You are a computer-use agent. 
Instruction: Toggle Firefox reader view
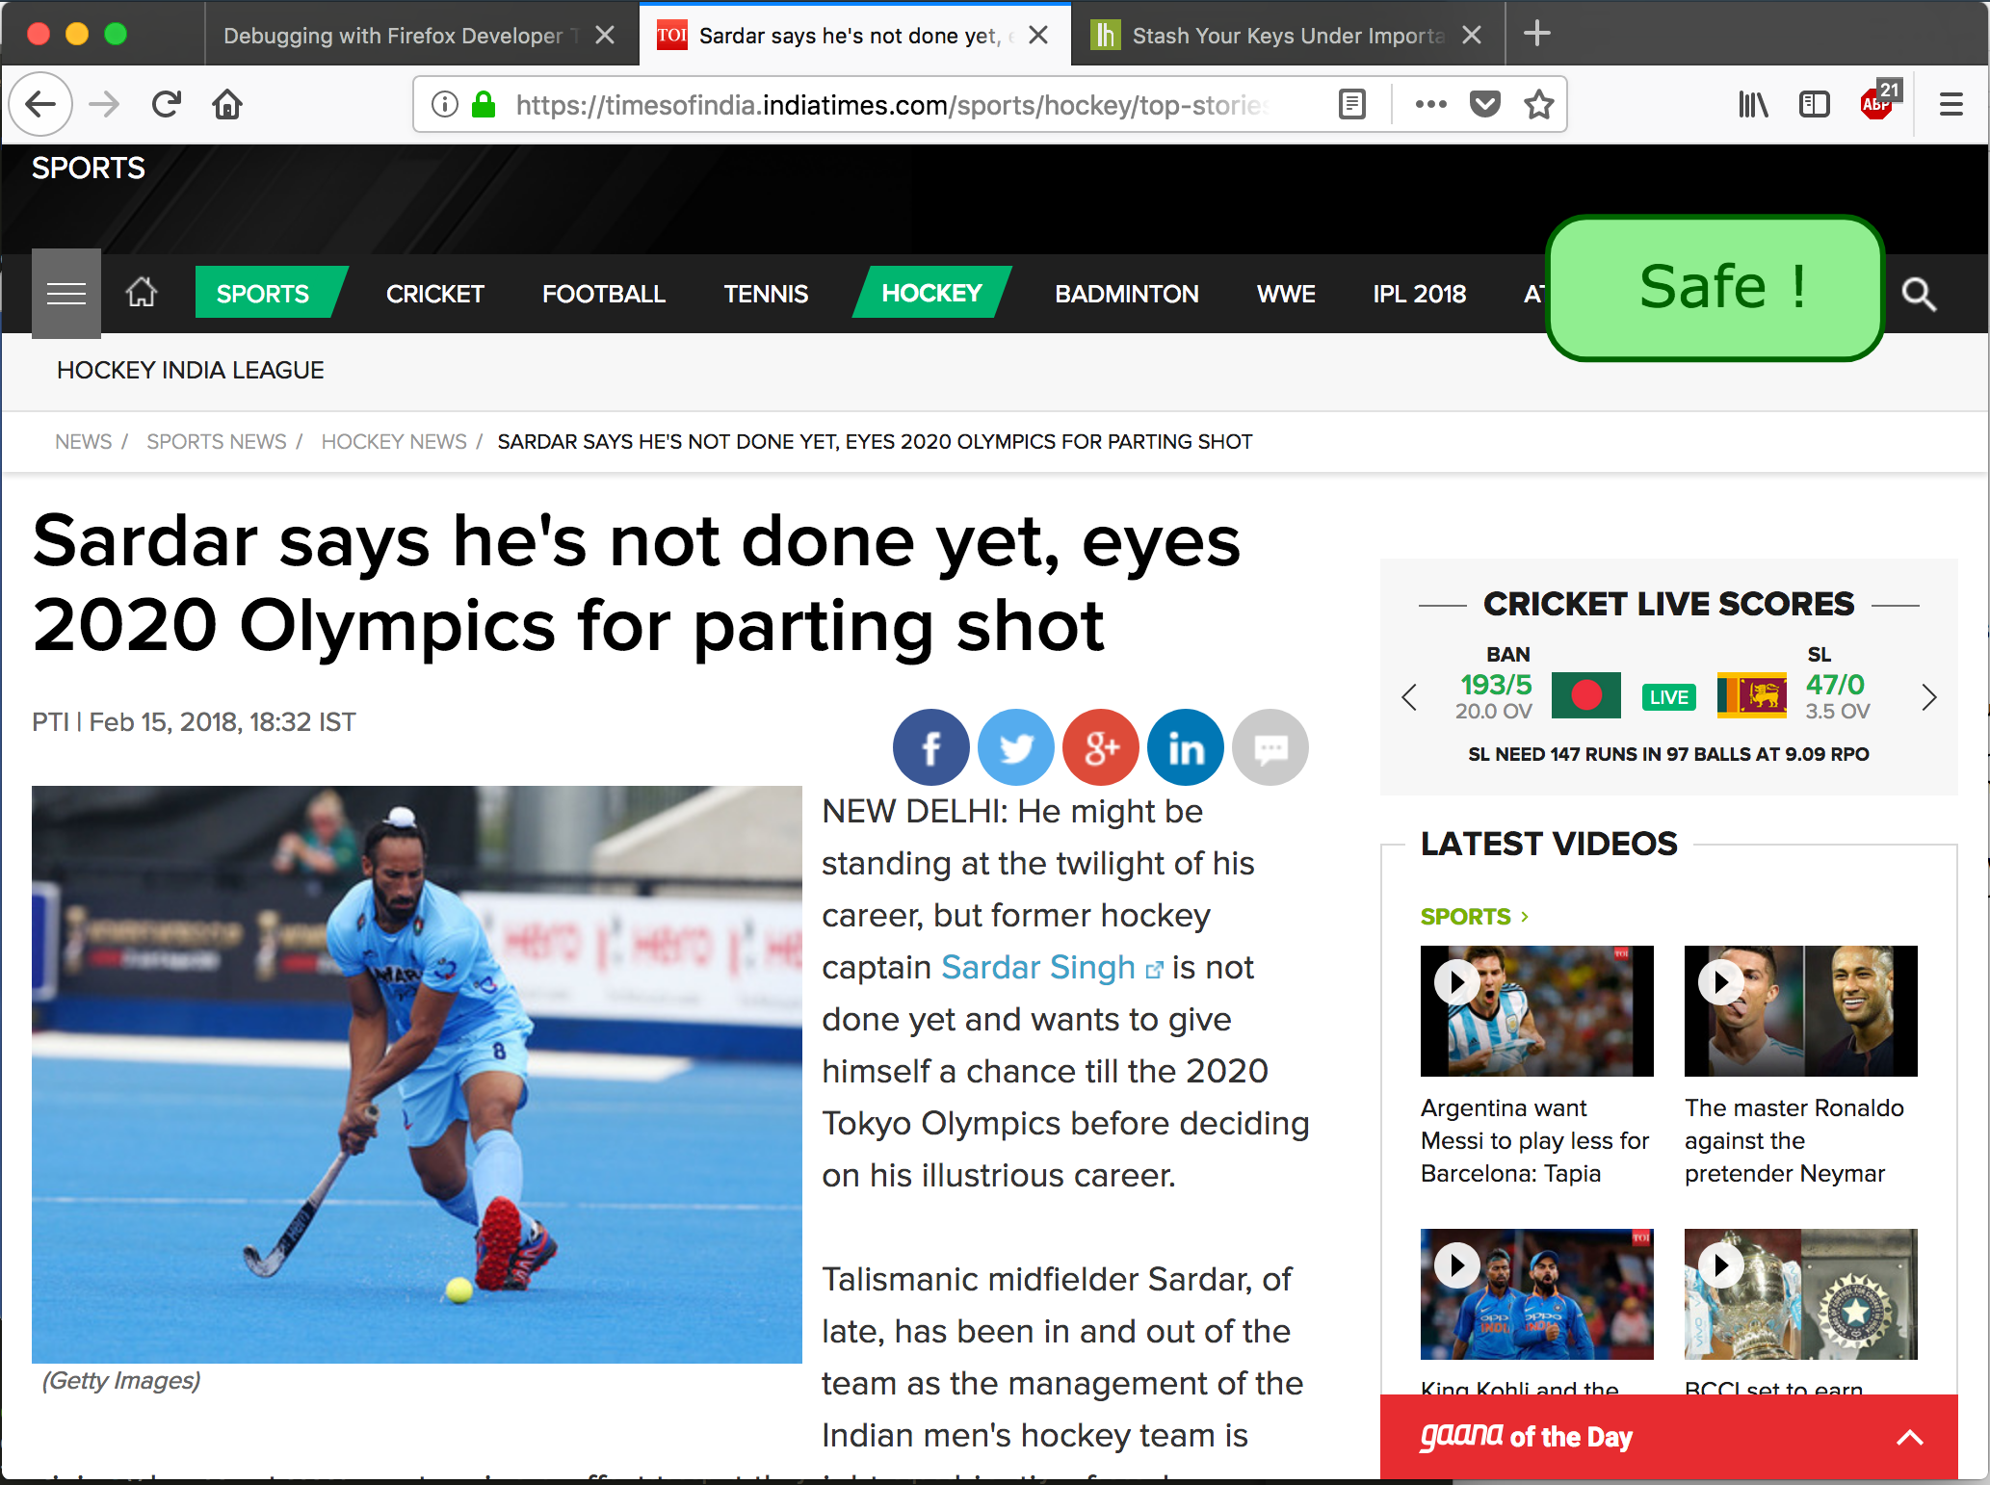pos(1352,103)
